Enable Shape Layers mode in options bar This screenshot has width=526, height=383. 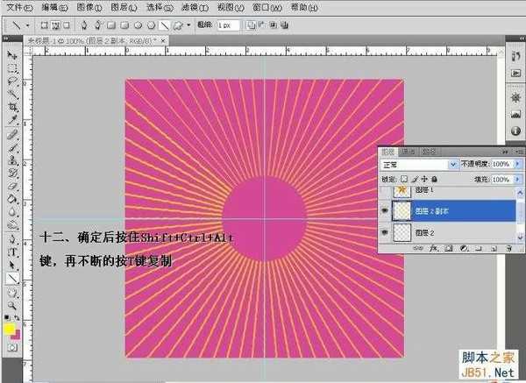(44, 25)
